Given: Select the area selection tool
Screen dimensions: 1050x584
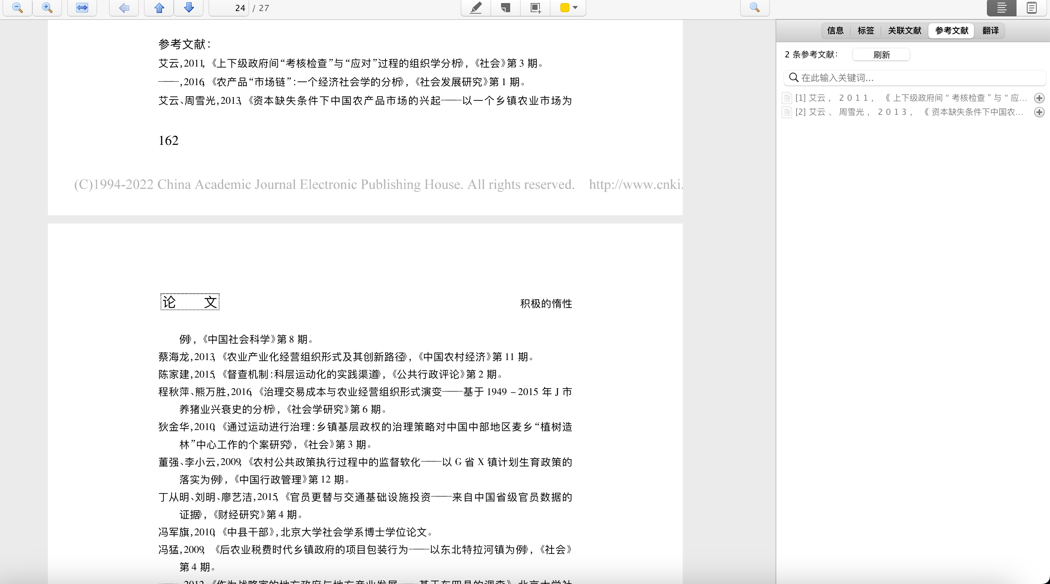Looking at the screenshot, I should click(535, 8).
